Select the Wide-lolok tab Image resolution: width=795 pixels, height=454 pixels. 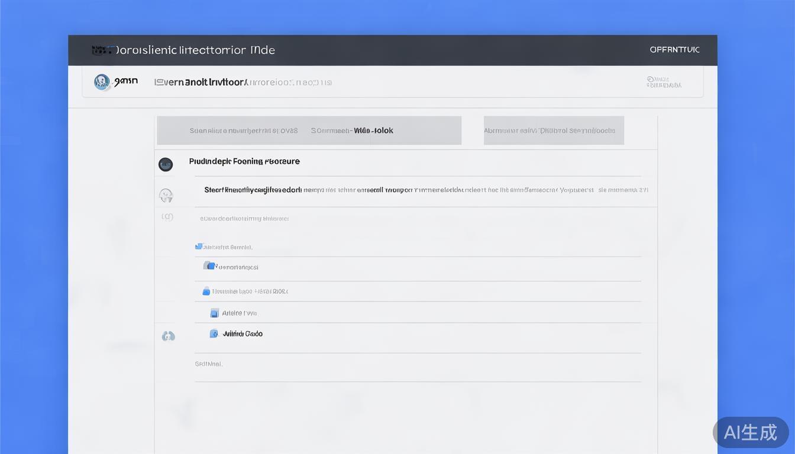353,131
